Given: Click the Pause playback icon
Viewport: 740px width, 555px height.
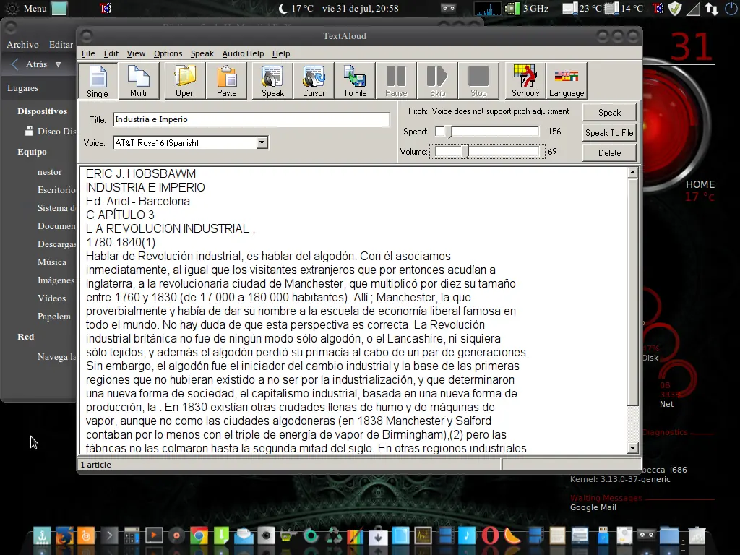Looking at the screenshot, I should coord(396,81).
